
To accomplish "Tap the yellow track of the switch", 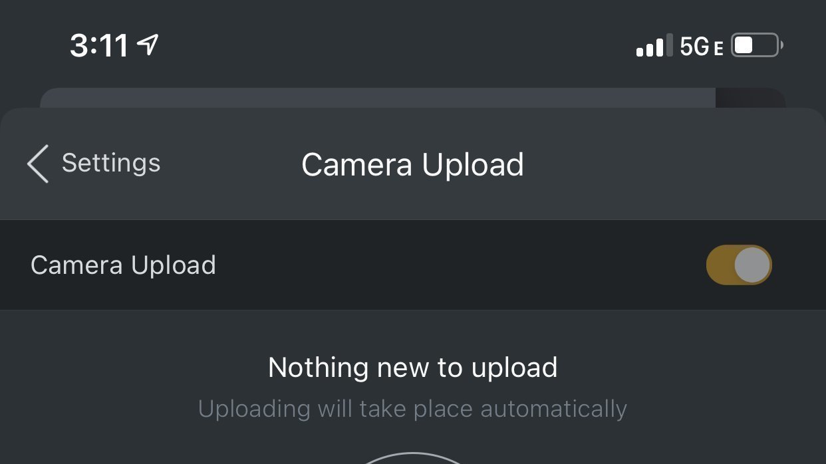I will 718,265.
